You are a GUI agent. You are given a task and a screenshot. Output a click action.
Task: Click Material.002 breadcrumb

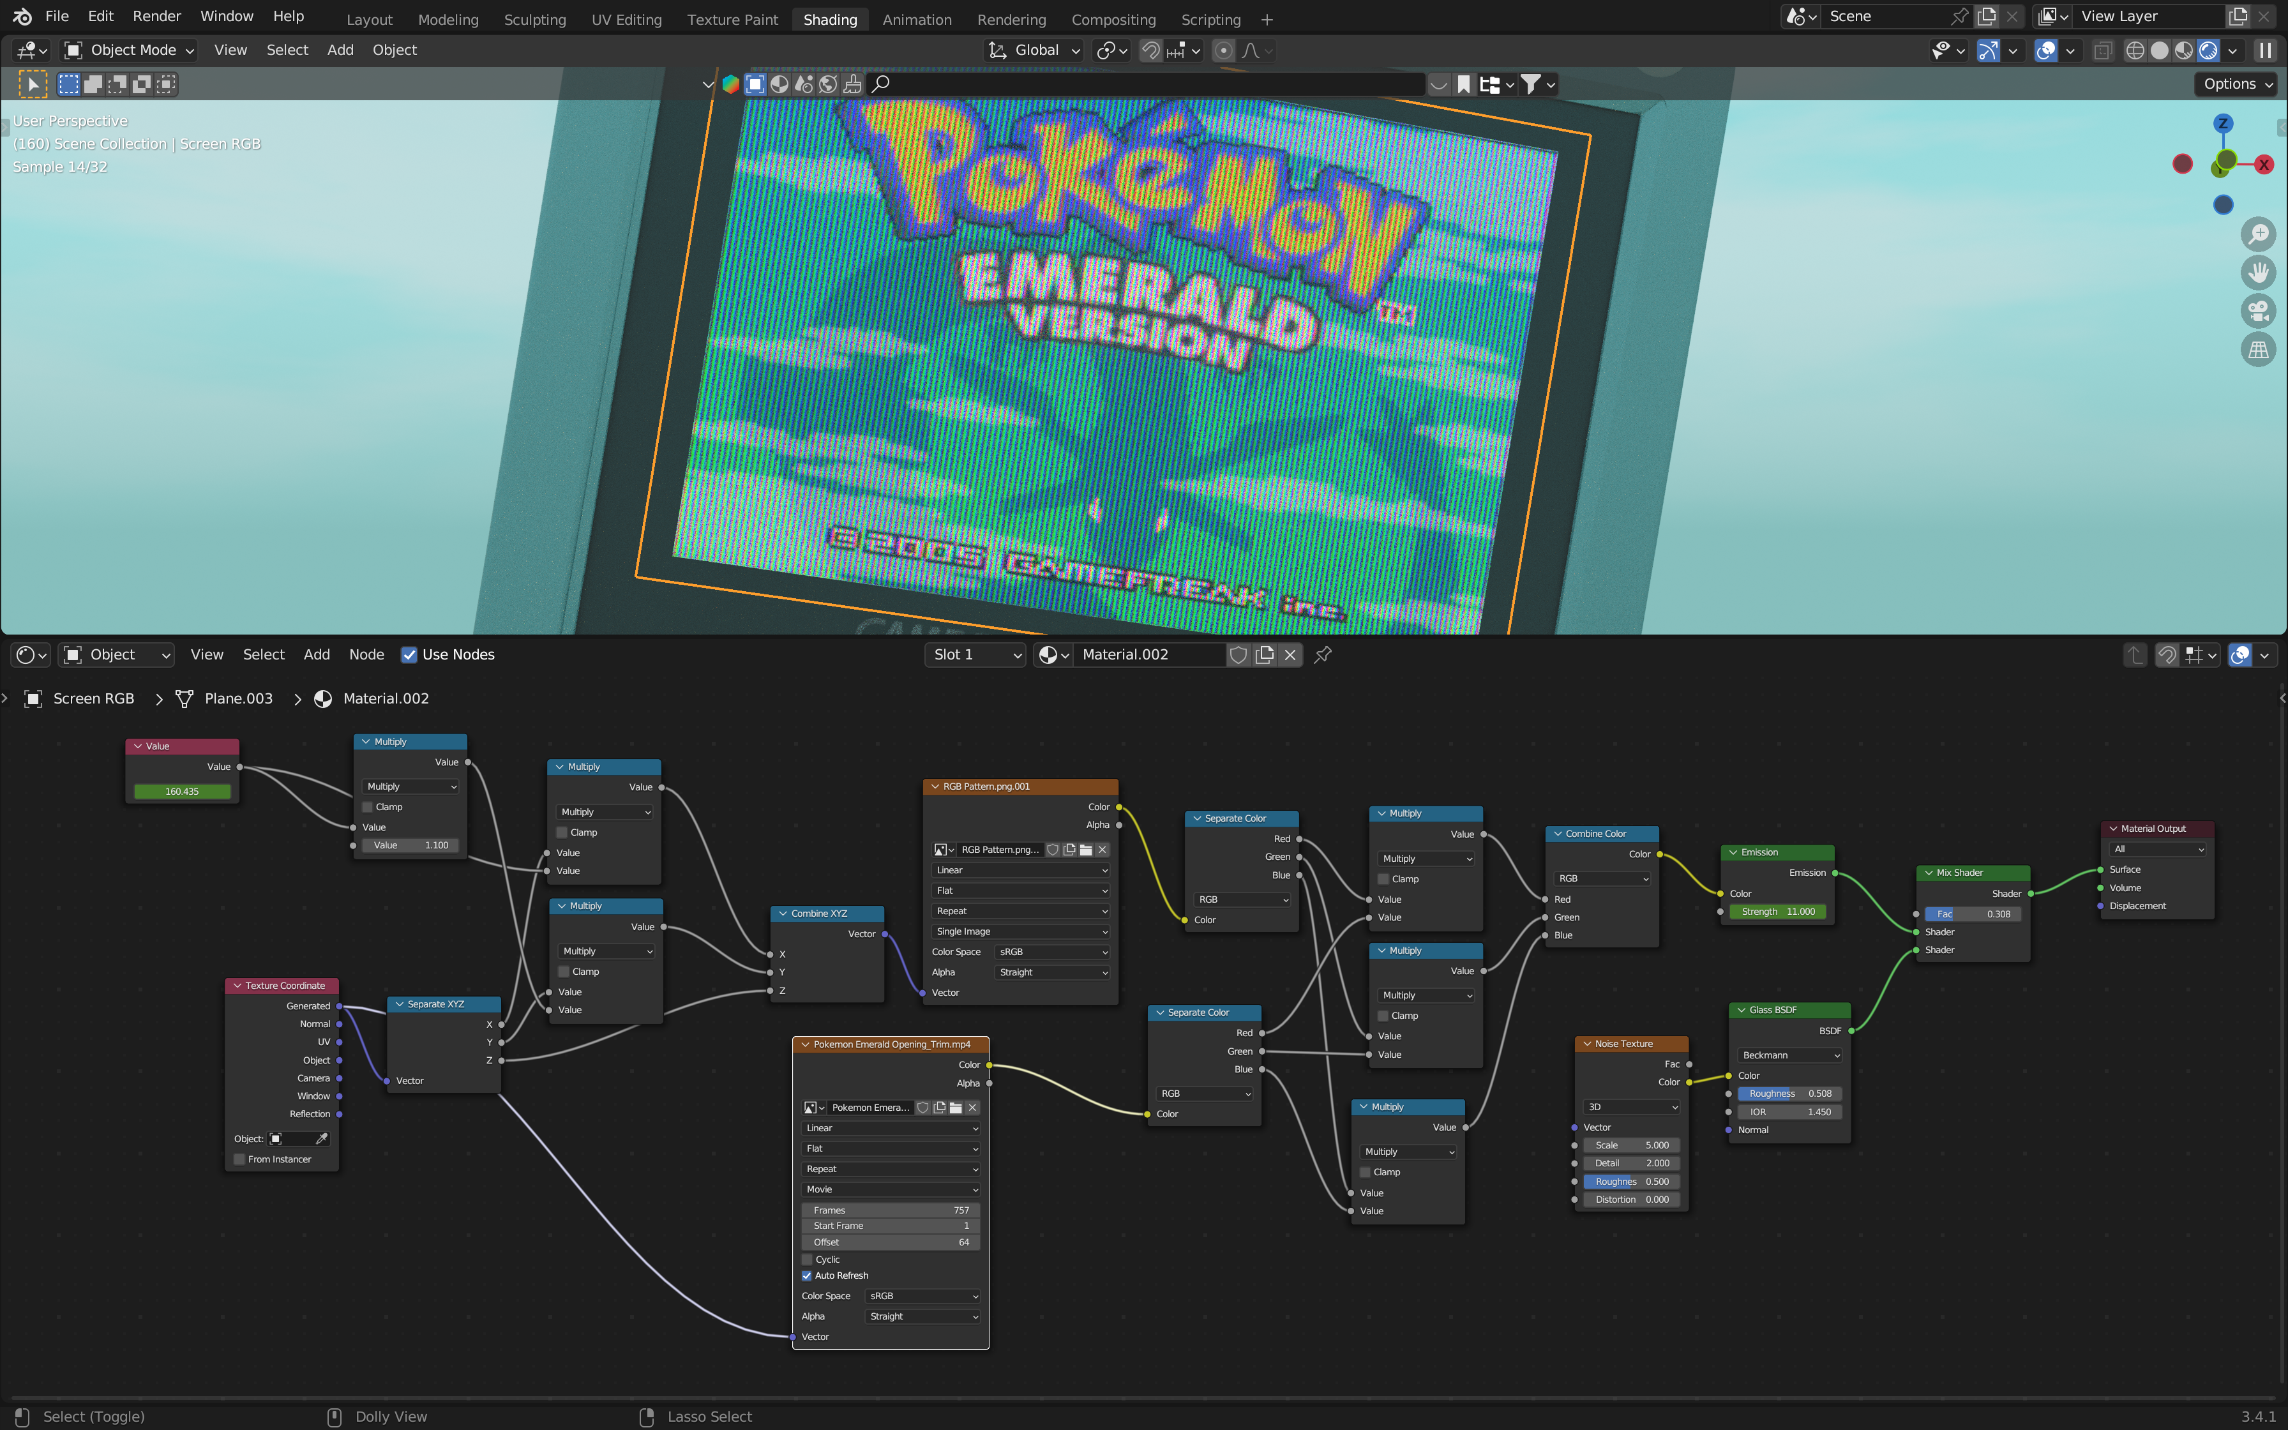pyautogui.click(x=386, y=698)
